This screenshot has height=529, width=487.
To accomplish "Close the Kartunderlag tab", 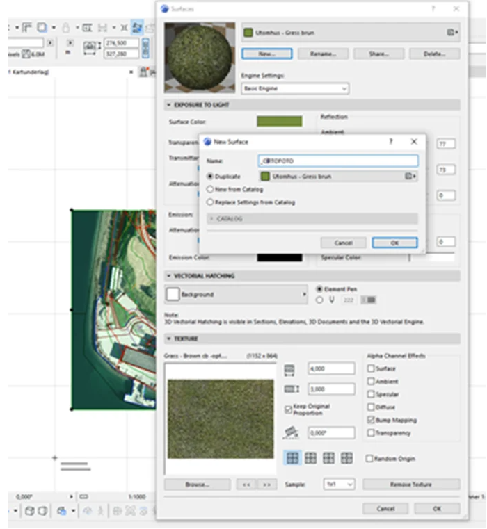I will coord(131,72).
